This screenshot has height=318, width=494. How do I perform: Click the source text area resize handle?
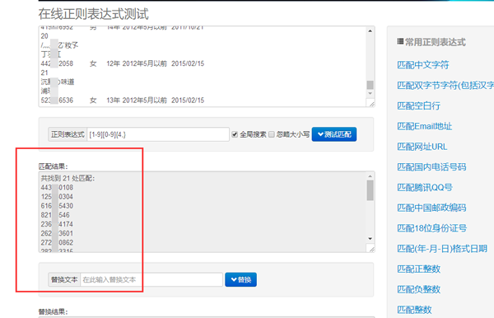(371, 103)
